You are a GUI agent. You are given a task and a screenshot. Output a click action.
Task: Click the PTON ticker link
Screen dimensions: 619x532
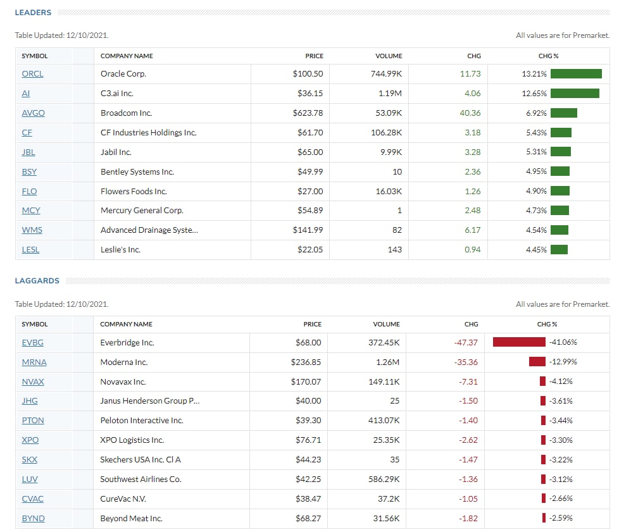tap(33, 421)
